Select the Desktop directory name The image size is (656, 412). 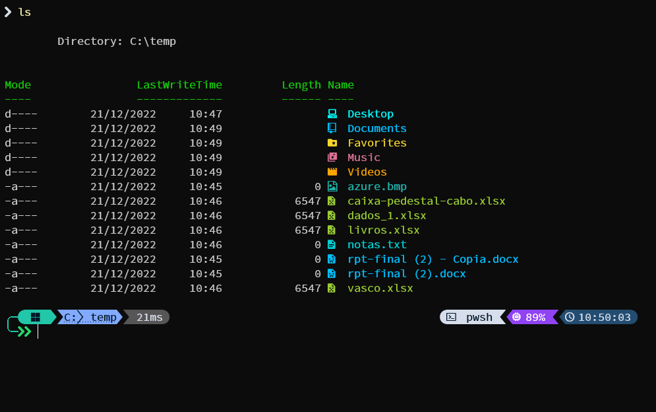coord(371,114)
